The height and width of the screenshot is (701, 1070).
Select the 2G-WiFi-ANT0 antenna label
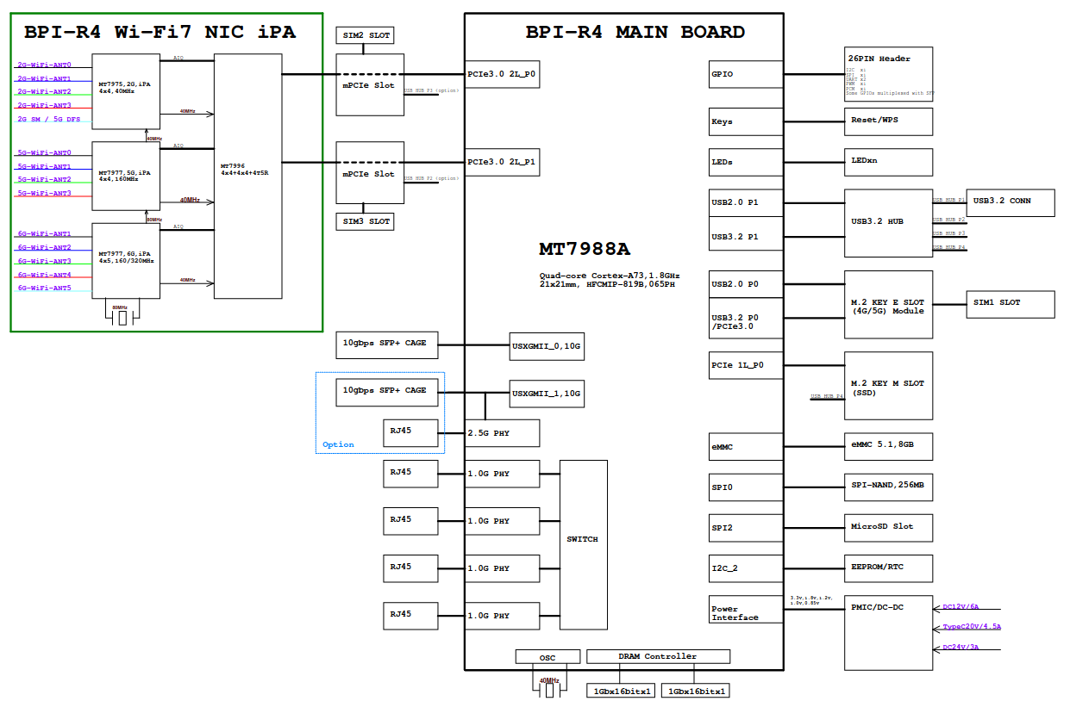pos(44,65)
